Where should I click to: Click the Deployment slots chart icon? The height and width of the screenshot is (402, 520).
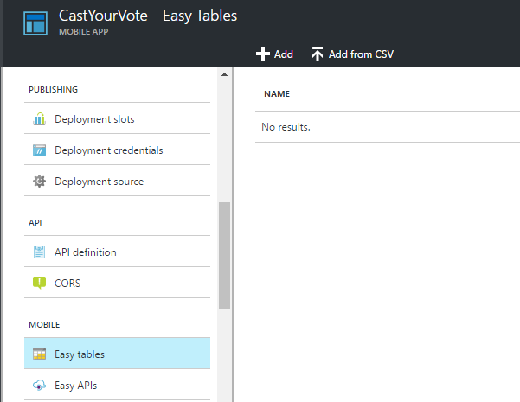pyautogui.click(x=39, y=118)
